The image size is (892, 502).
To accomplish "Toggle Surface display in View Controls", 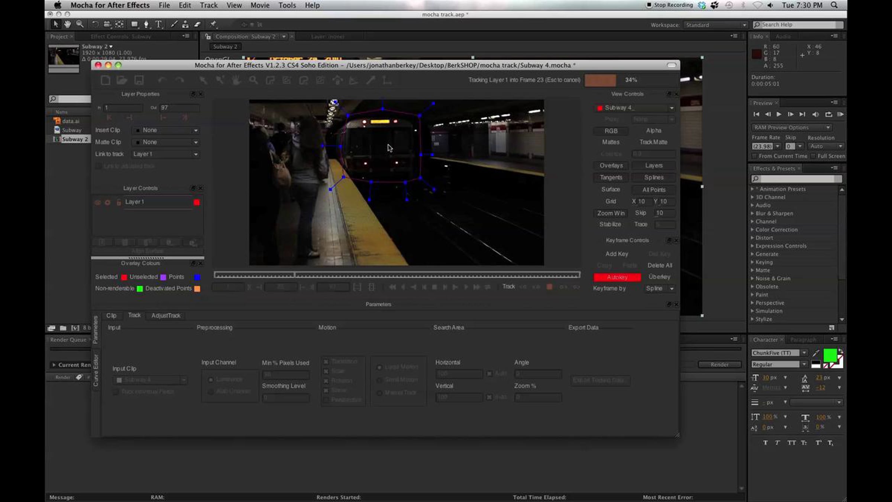I will pyautogui.click(x=611, y=190).
